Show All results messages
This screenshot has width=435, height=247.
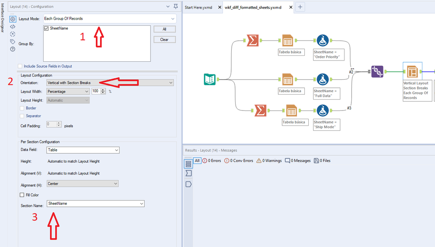(197, 160)
